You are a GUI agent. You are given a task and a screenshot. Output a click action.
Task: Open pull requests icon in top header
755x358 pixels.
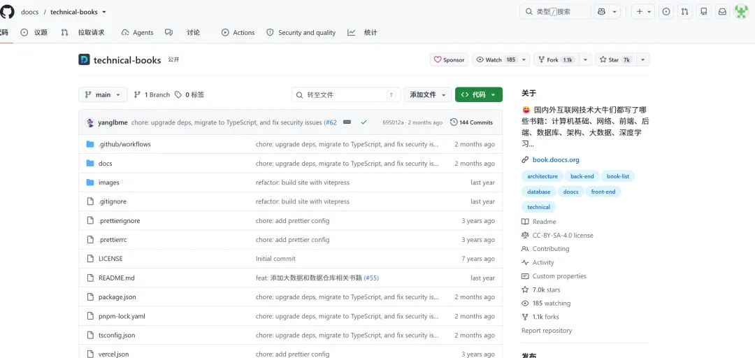tap(685, 12)
